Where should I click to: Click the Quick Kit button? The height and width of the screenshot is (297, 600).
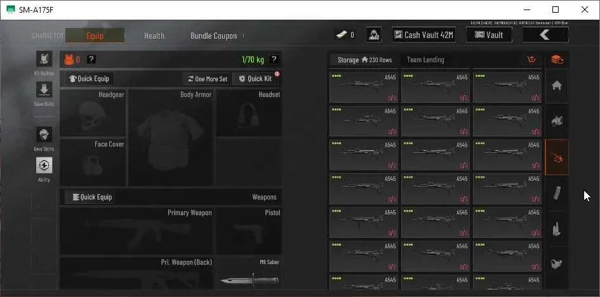click(256, 79)
